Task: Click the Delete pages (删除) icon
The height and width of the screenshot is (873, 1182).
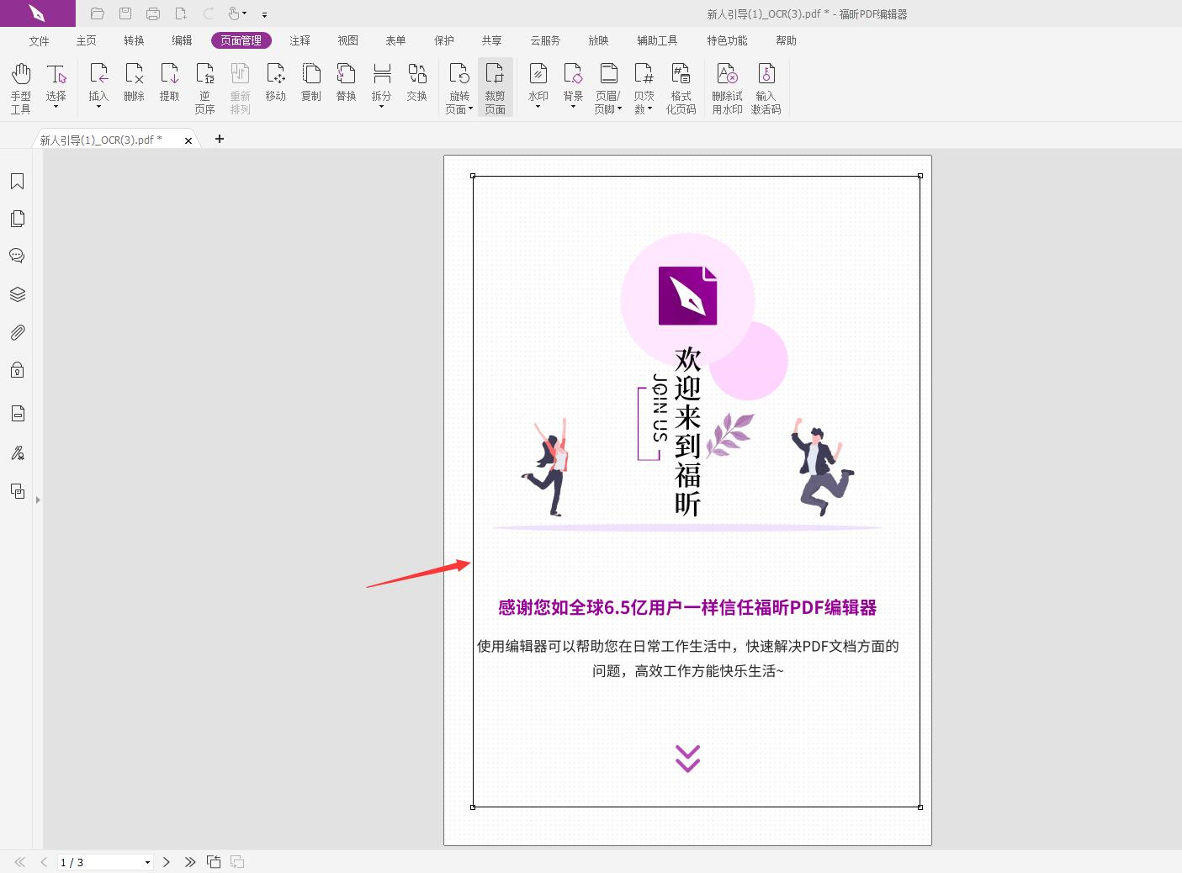Action: [134, 80]
